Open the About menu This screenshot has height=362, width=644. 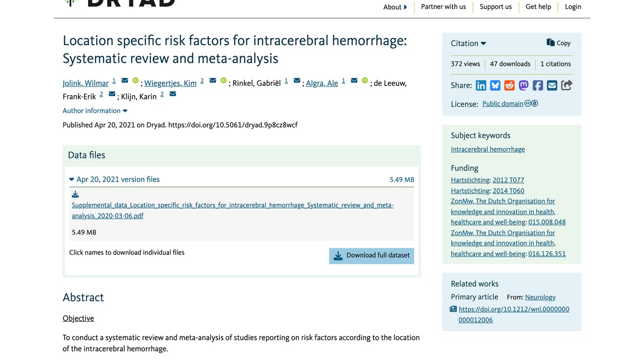click(x=395, y=7)
